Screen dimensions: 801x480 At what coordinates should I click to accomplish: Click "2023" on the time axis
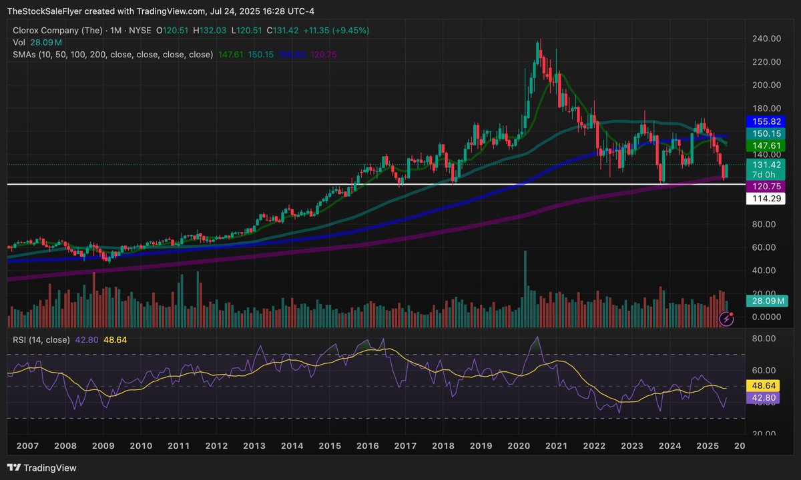(x=633, y=446)
